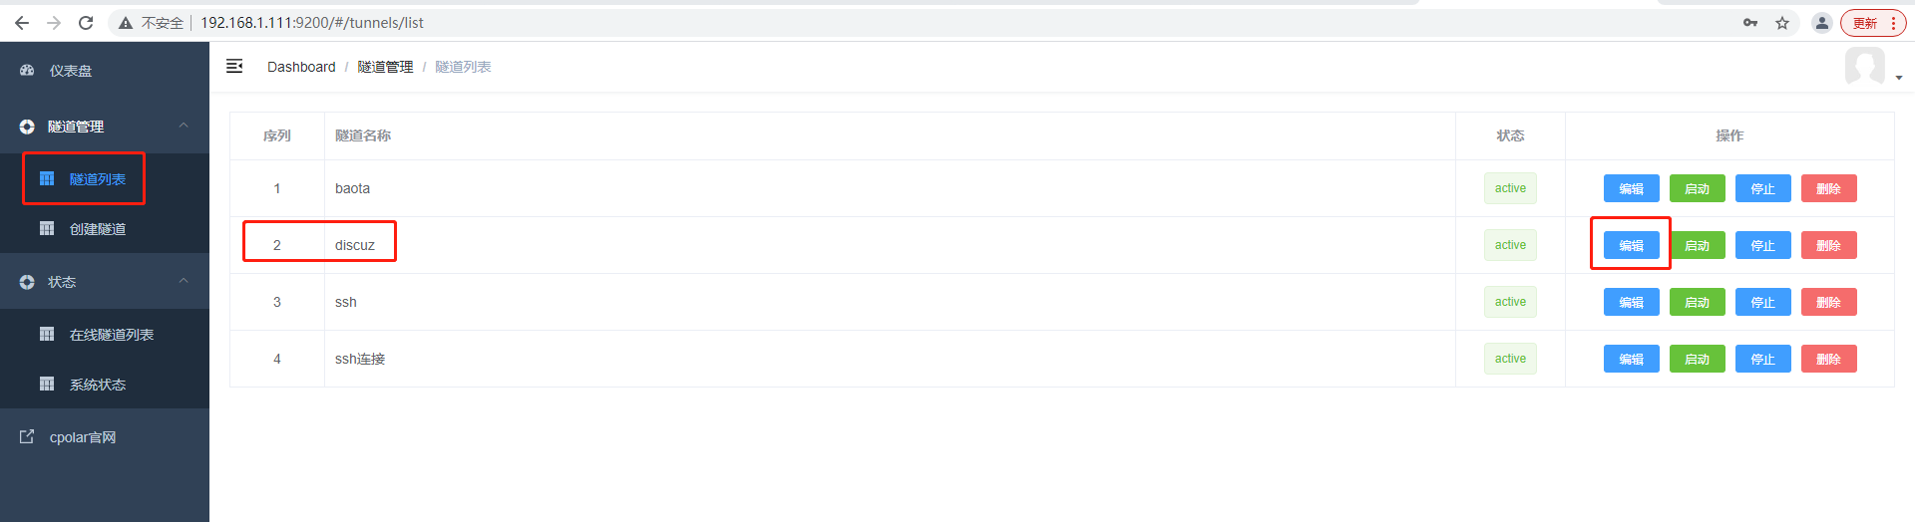The width and height of the screenshot is (1915, 522).
Task: Click the browser profile avatar icon
Action: coord(1821,23)
